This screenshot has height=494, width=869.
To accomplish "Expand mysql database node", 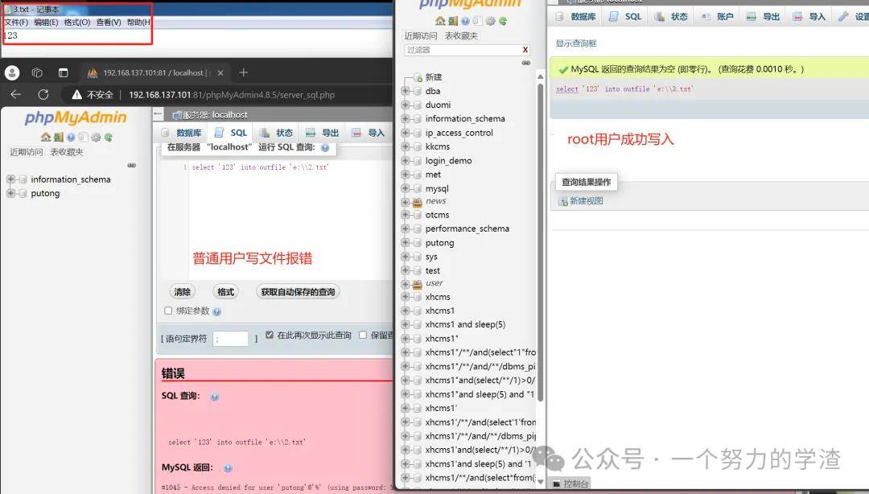I will 406,189.
